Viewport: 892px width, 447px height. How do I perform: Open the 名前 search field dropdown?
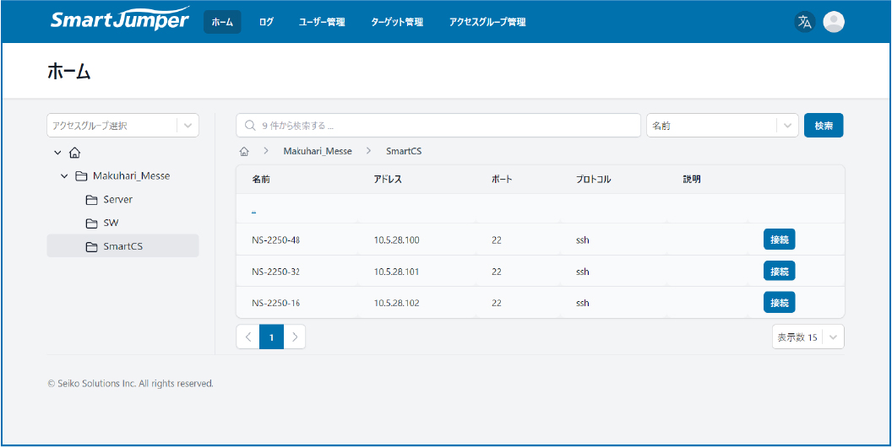coord(722,126)
